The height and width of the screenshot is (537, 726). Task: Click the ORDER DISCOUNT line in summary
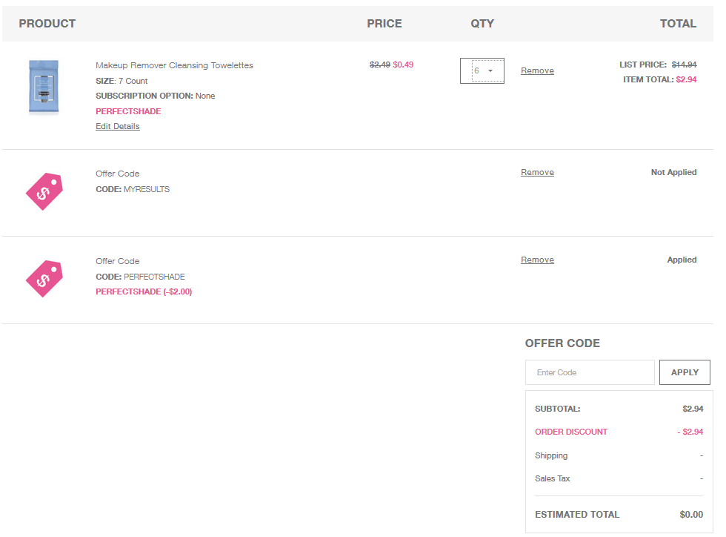(571, 432)
